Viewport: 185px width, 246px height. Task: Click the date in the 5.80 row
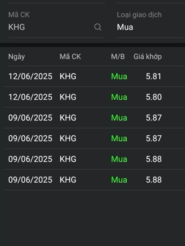pyautogui.click(x=30, y=97)
